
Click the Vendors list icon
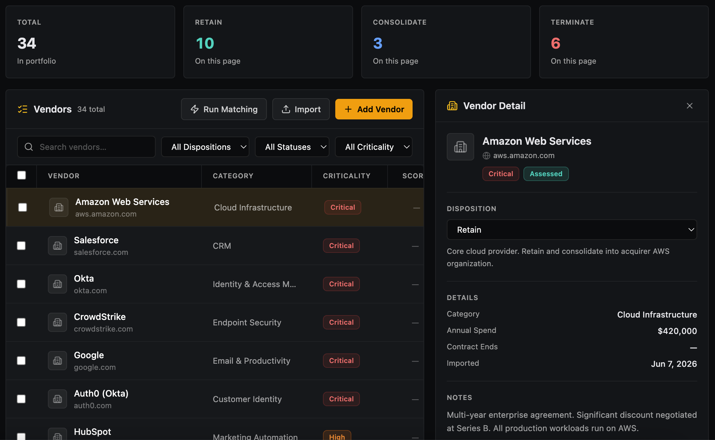[23, 109]
